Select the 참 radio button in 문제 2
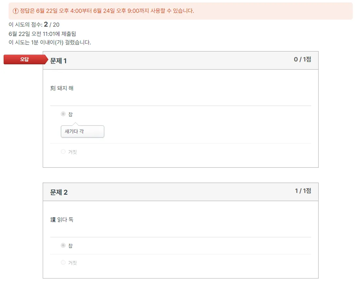355x284 pixels. point(63,245)
